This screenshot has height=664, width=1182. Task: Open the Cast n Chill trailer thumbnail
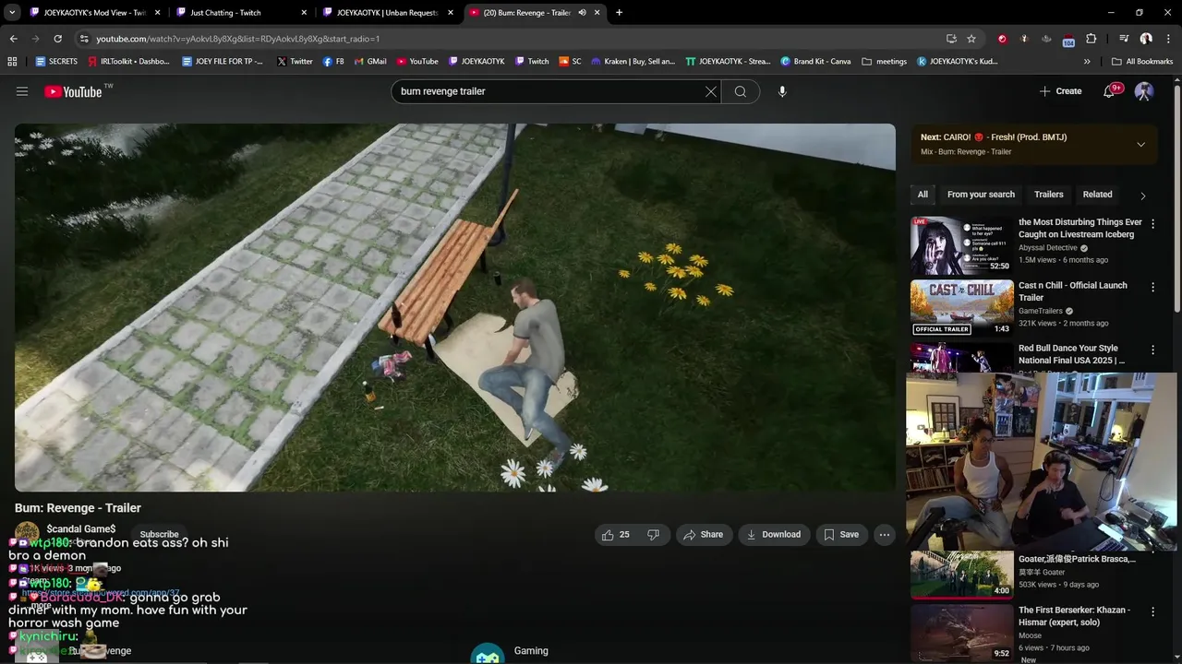pos(961,308)
